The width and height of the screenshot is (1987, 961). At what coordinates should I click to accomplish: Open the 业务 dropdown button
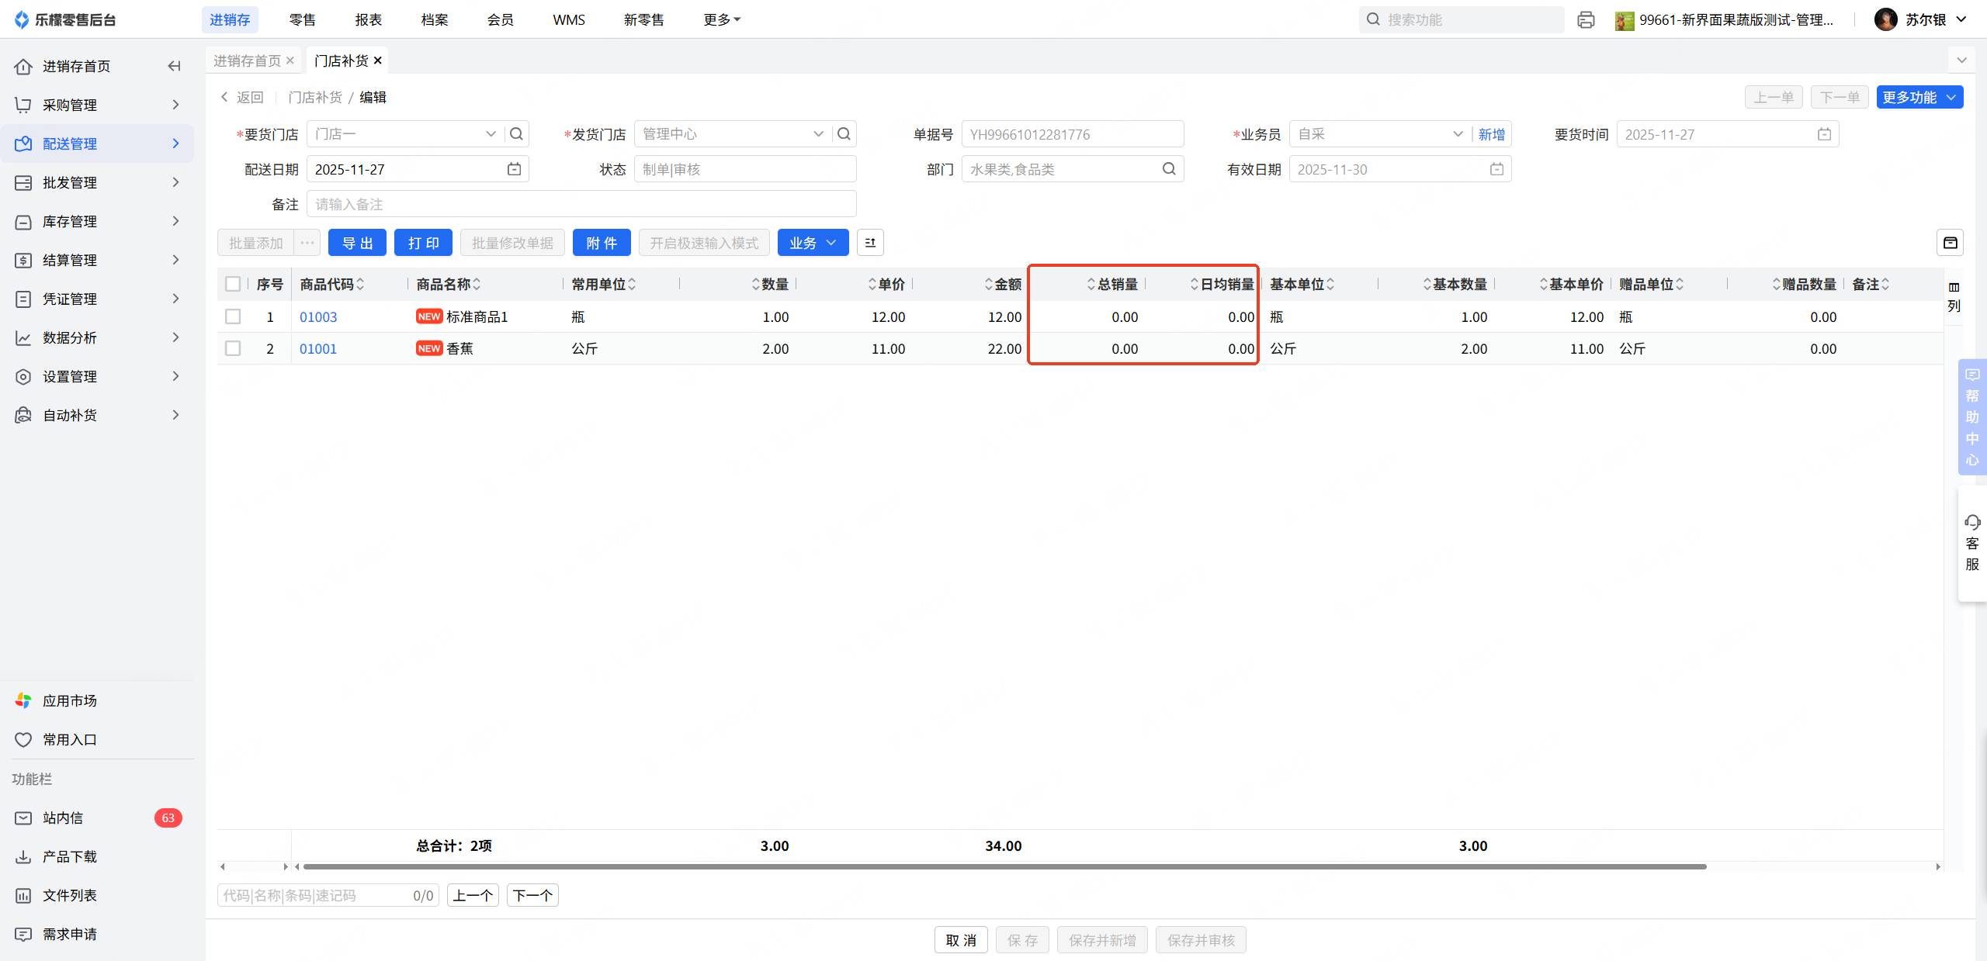813,243
